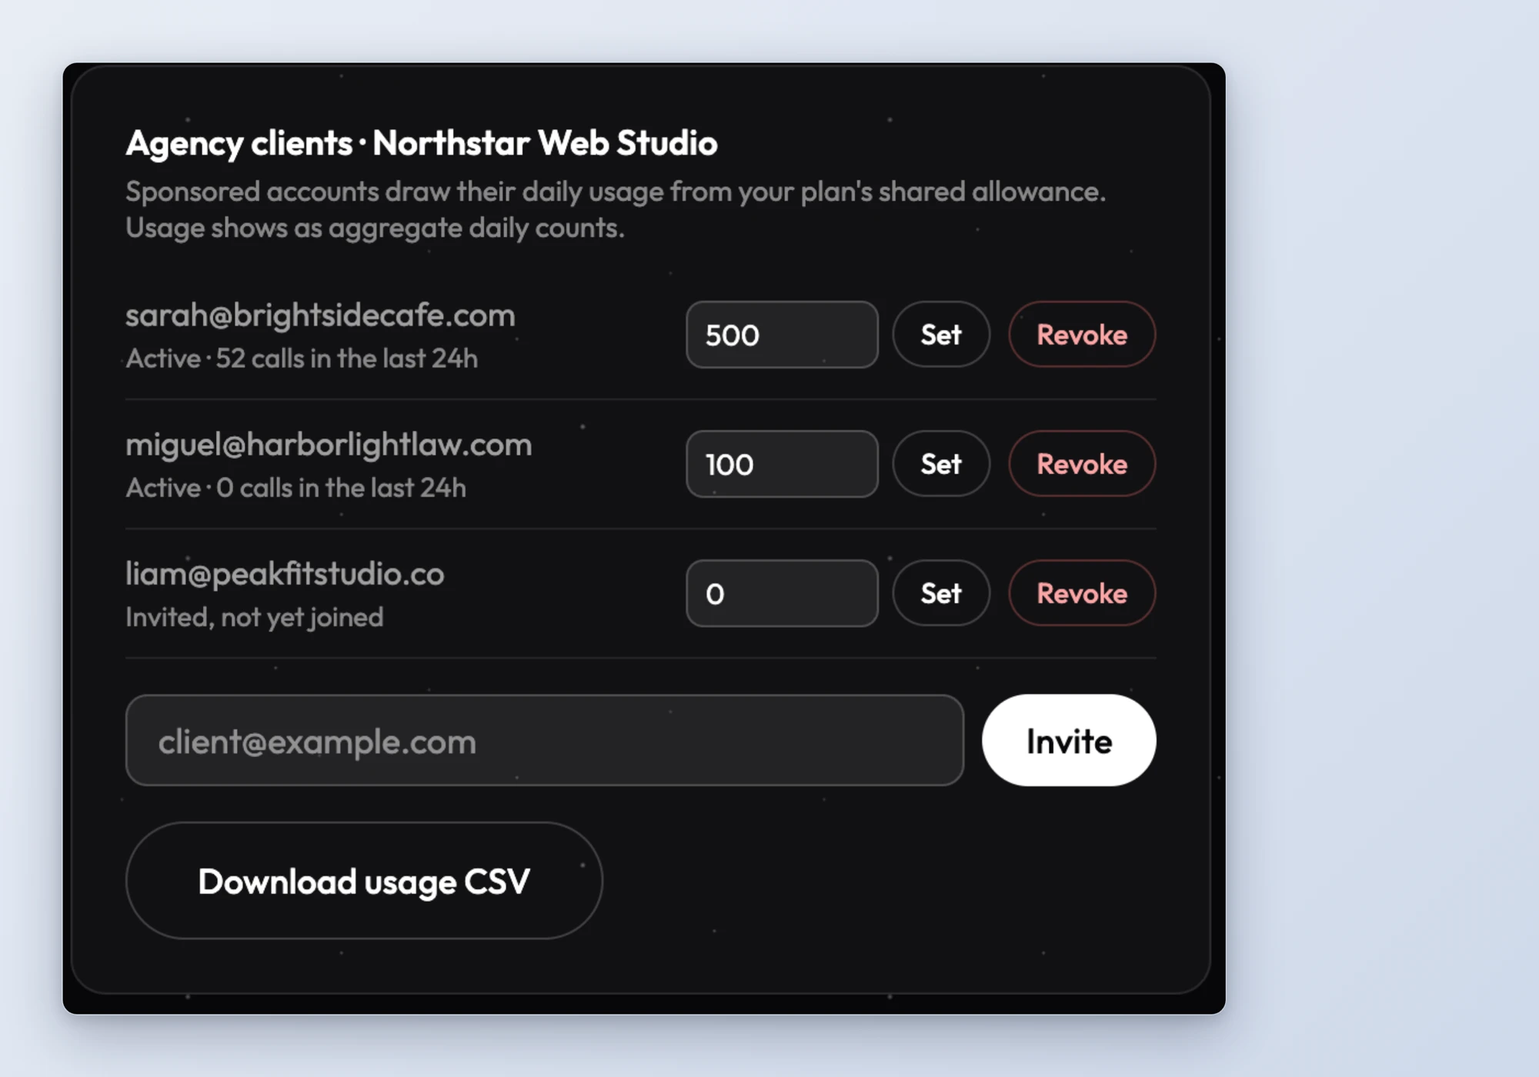Focus the 100 allowance field for miguel@harborlightlaw.com
Image resolution: width=1539 pixels, height=1077 pixels.
click(782, 464)
